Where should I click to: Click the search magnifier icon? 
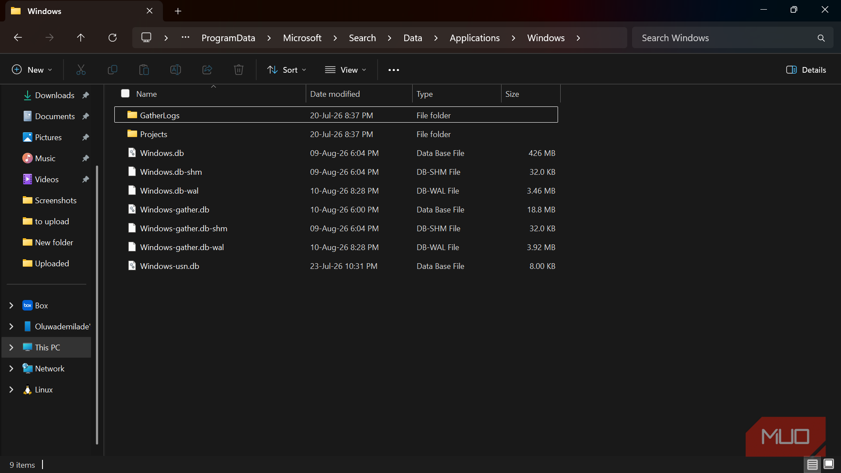(821, 38)
